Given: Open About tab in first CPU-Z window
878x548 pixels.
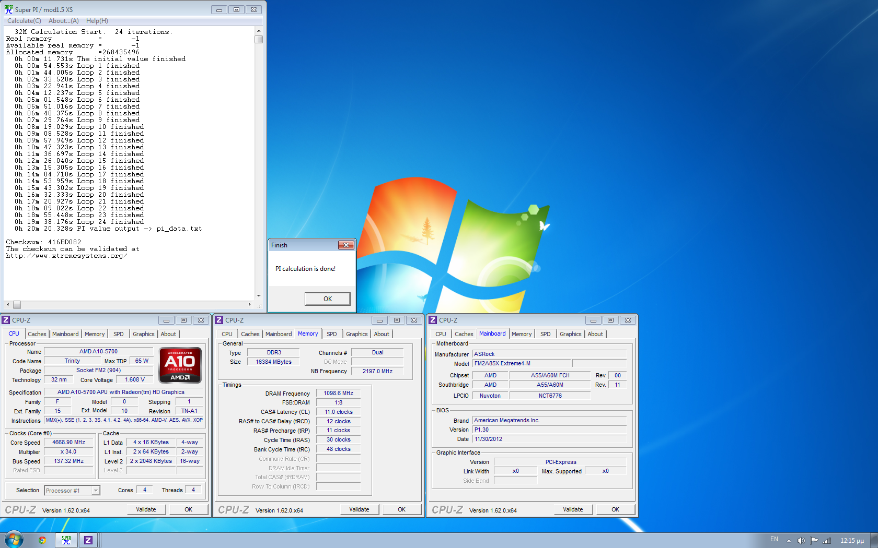Looking at the screenshot, I should coord(168,334).
